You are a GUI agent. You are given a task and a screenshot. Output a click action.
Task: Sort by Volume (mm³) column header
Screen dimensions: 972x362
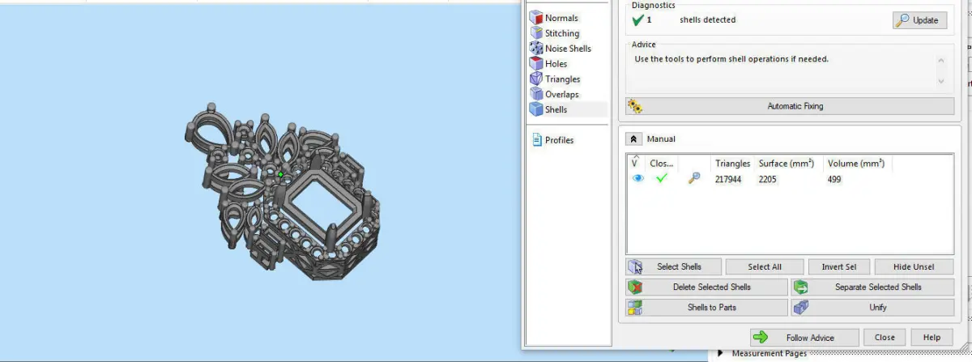click(x=858, y=164)
